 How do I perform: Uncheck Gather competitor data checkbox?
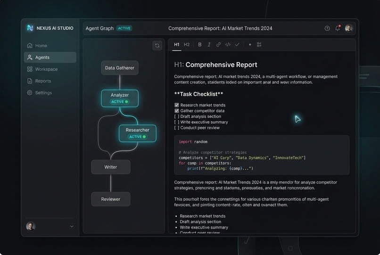[x=177, y=111]
